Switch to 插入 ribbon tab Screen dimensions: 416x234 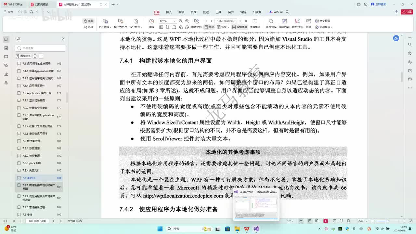(x=169, y=12)
